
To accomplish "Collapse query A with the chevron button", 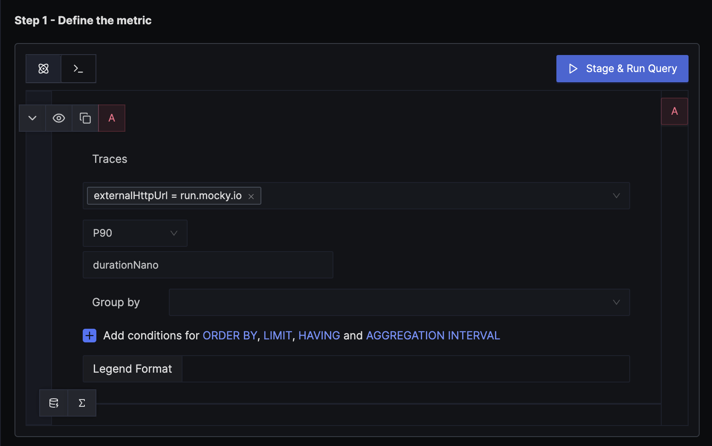I will point(32,118).
